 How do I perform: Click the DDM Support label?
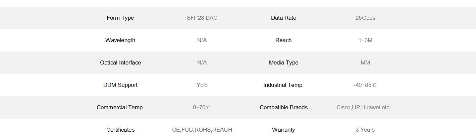(120, 85)
